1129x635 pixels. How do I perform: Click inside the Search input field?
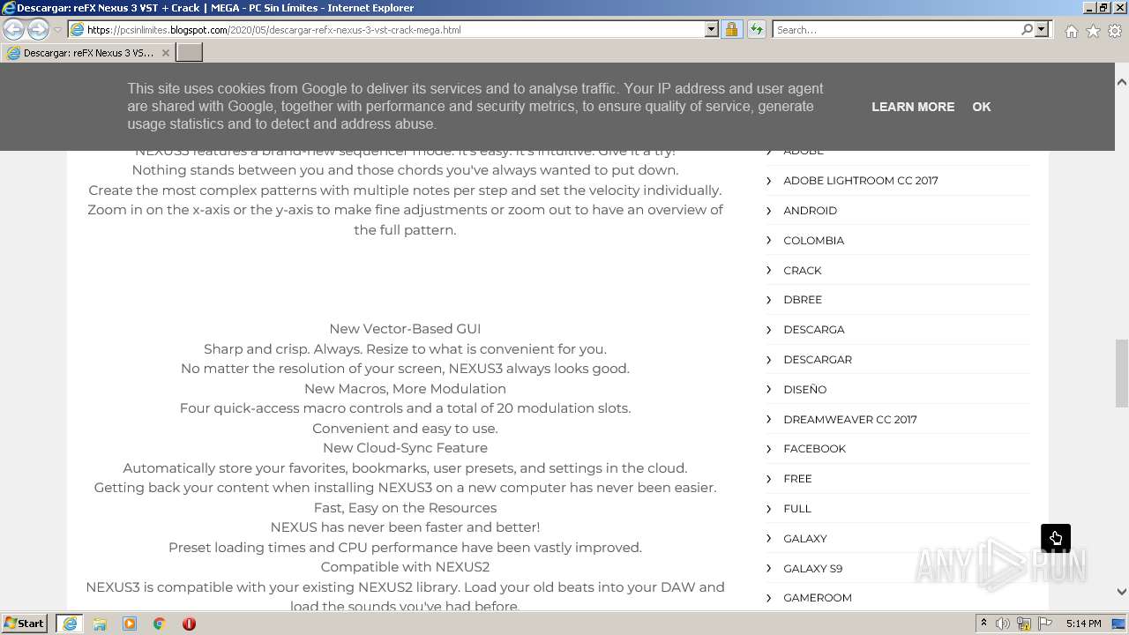[895, 29]
